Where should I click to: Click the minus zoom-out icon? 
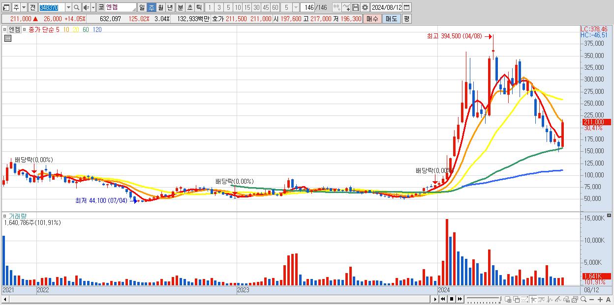[592, 300]
